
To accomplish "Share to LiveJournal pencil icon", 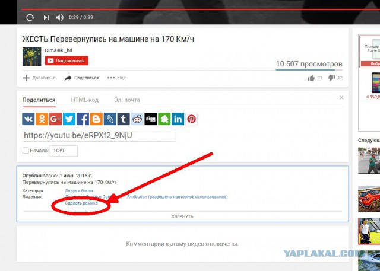I will tap(110, 119).
